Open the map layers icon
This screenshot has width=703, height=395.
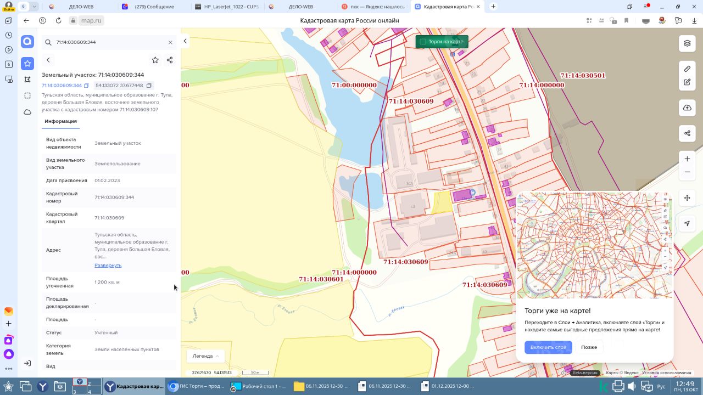(687, 43)
